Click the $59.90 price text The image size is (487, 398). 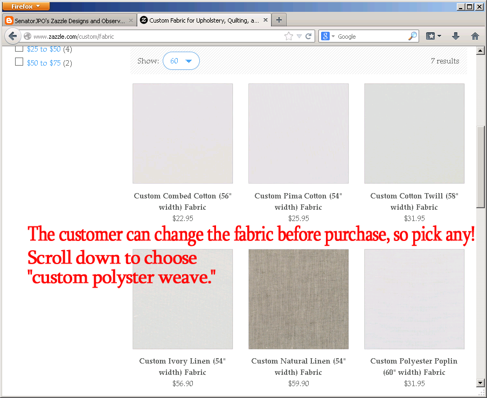(298, 383)
